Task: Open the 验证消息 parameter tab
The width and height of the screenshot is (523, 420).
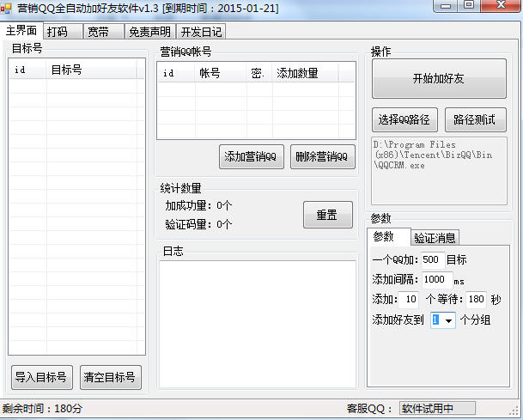Action: 435,238
